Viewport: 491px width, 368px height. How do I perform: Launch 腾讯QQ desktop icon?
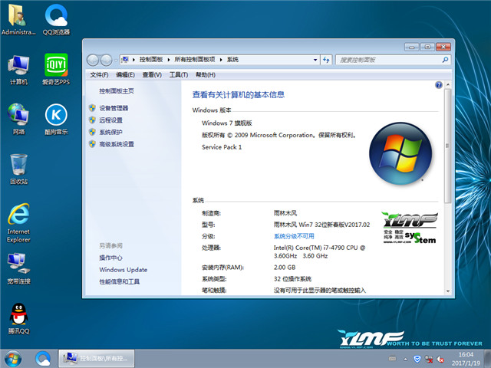click(x=18, y=319)
